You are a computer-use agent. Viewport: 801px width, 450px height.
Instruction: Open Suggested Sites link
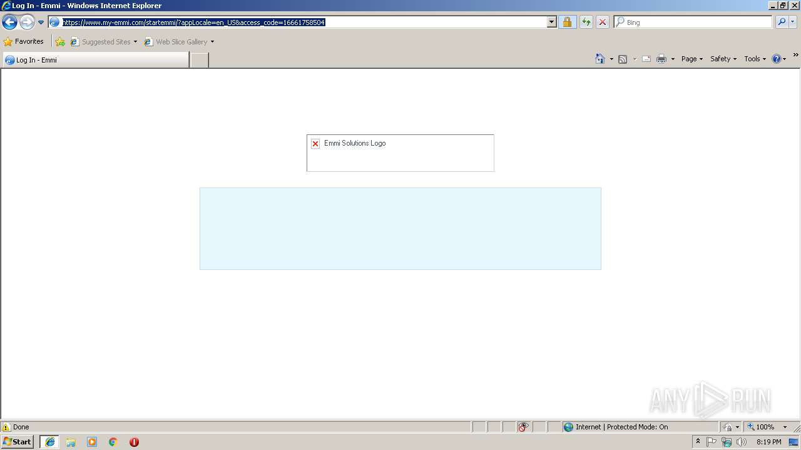103,42
